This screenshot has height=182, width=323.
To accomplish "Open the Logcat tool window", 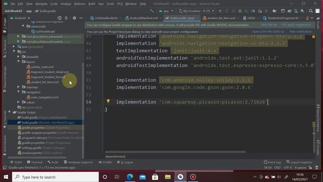I will pos(125,162).
